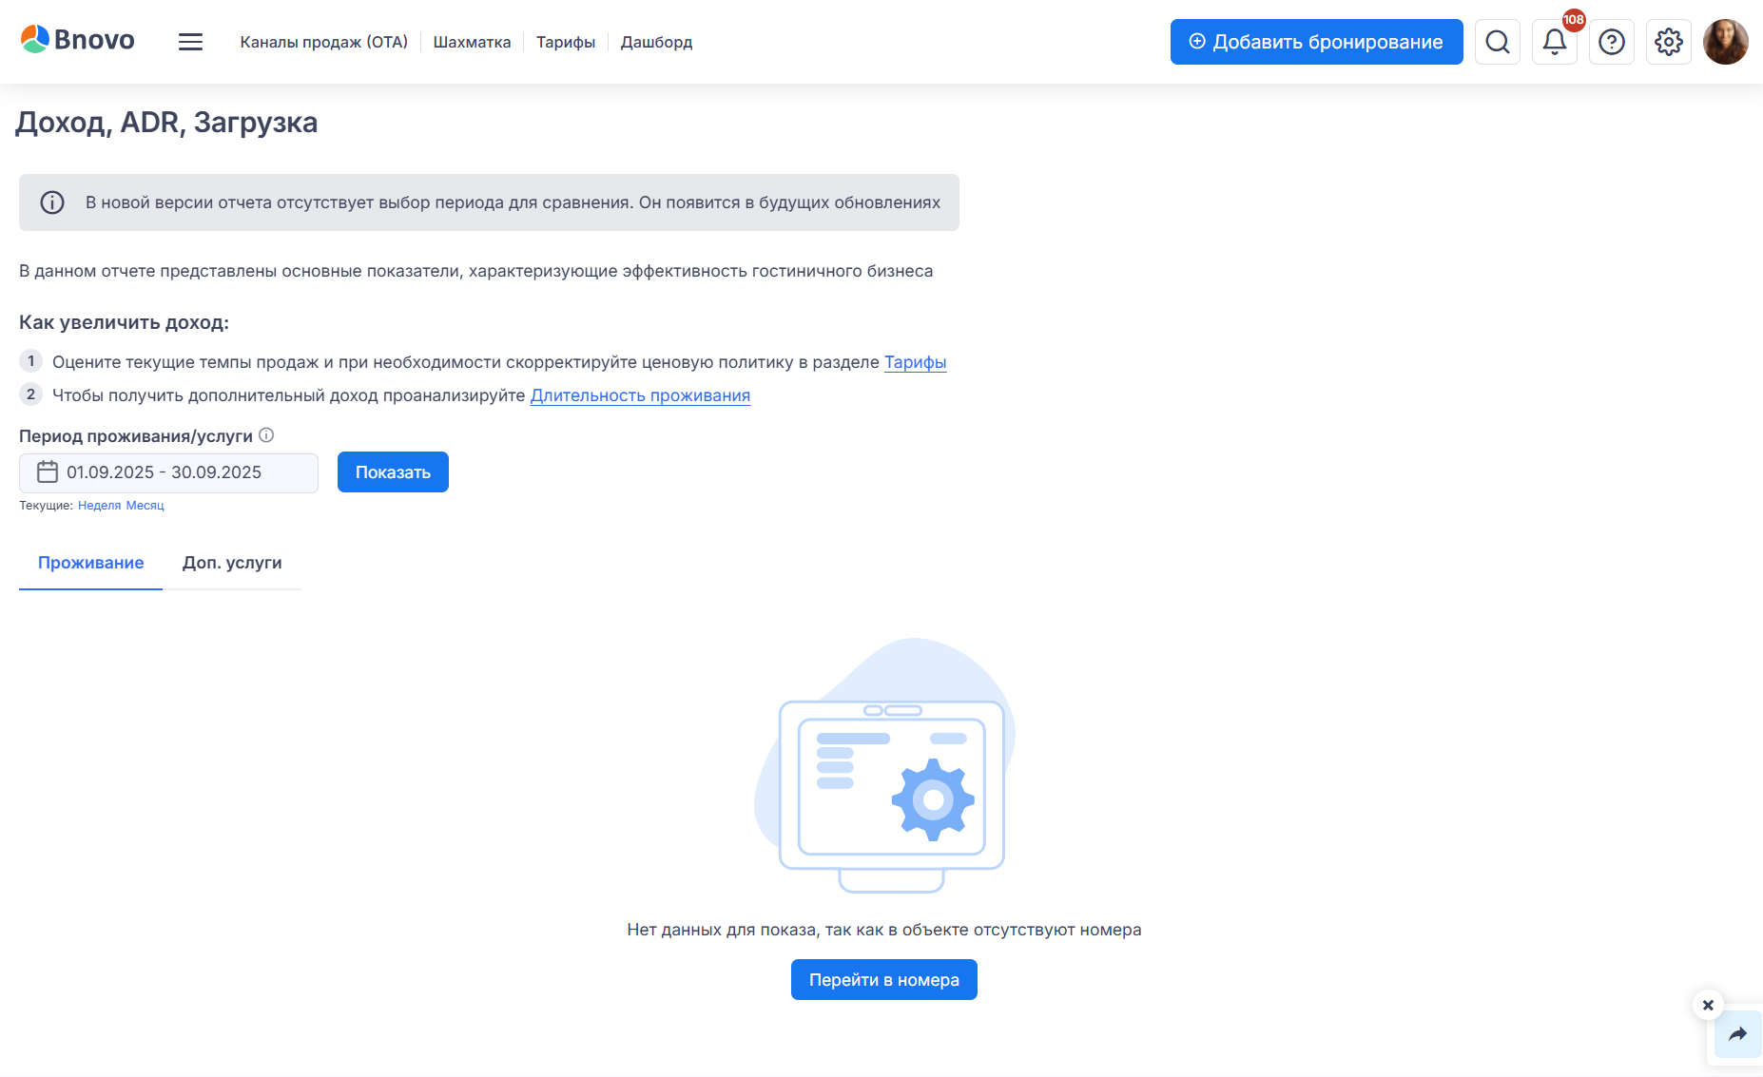Click Добавить бронирование button
Image resolution: width=1763 pixels, height=1077 pixels.
coord(1316,42)
